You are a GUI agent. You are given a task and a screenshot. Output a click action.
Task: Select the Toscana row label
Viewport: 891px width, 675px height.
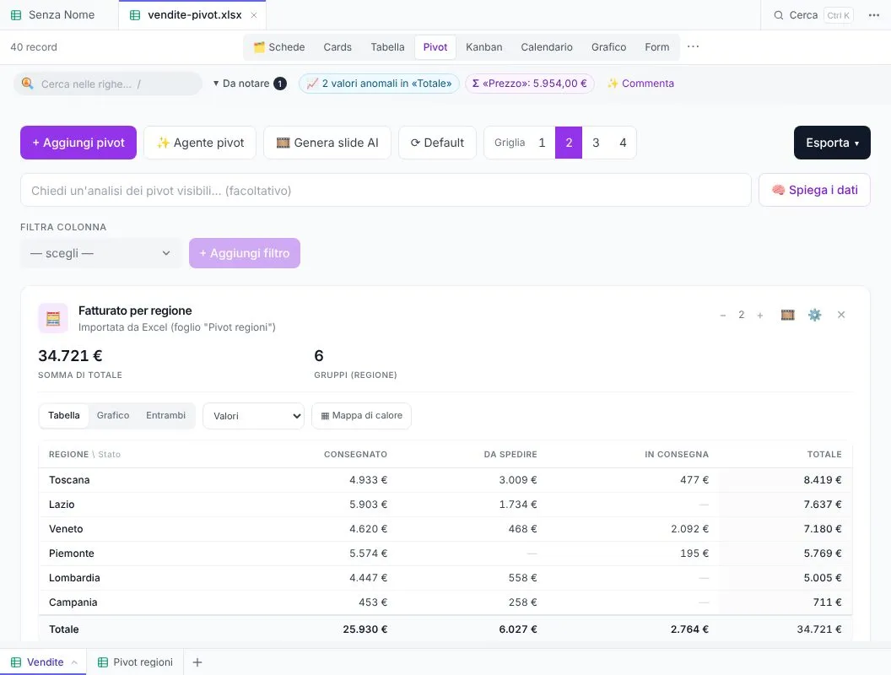tap(69, 480)
